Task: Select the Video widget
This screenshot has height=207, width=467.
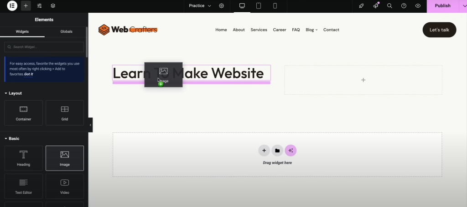Action: tap(65, 186)
